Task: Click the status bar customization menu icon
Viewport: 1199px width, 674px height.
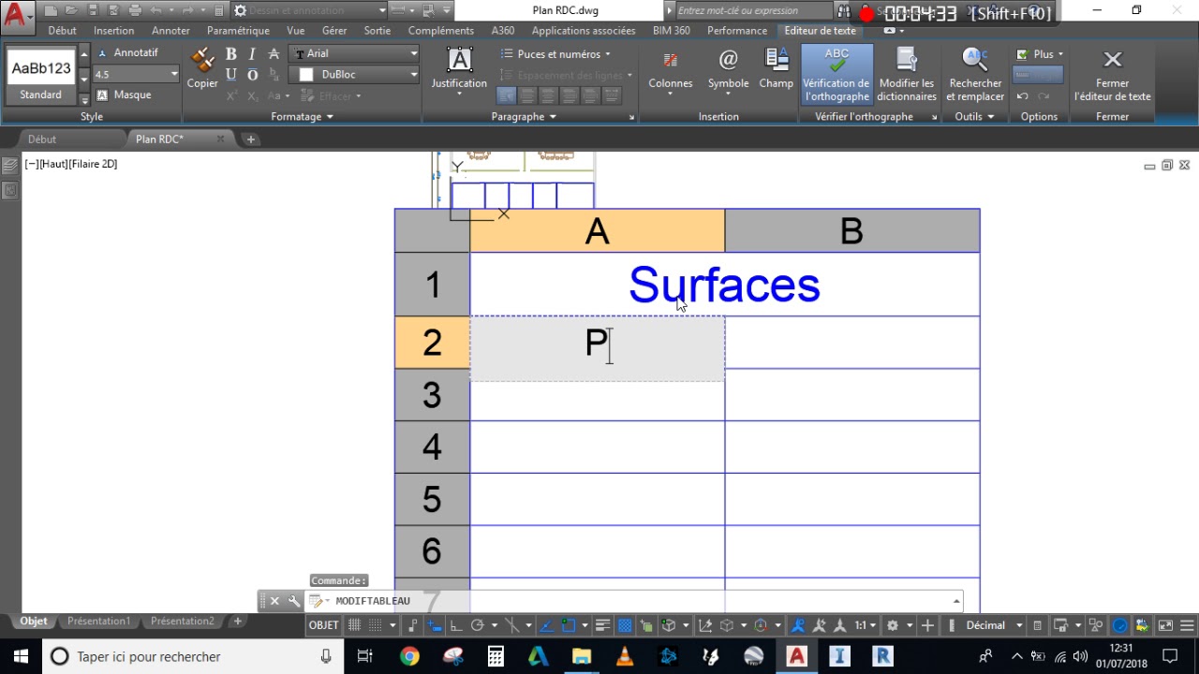Action: coord(1187,625)
